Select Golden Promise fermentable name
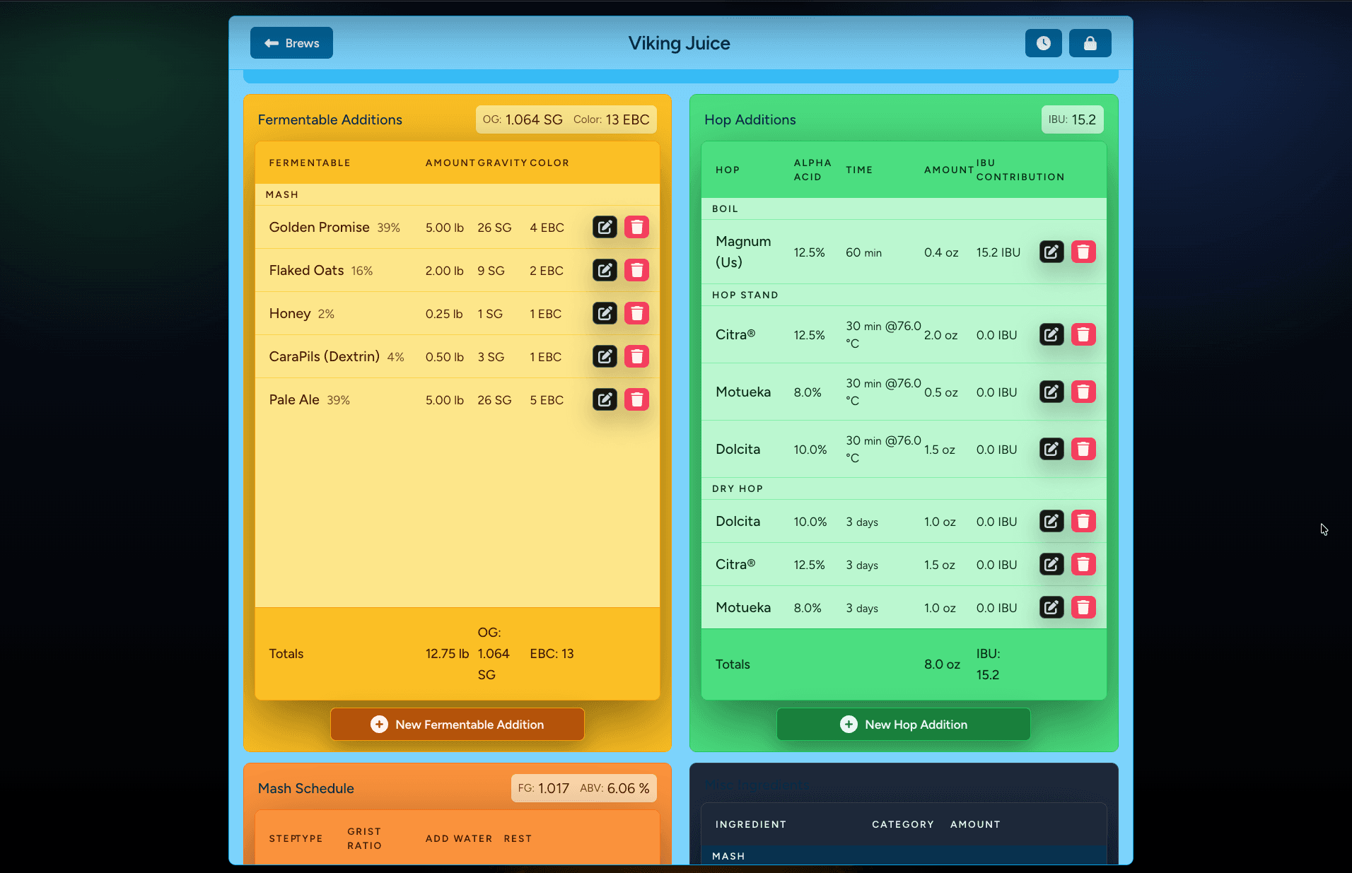 [x=319, y=227]
